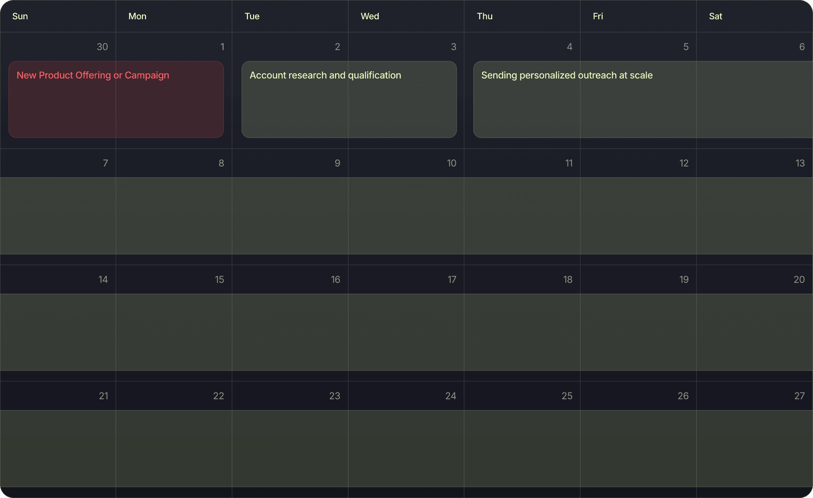Click the Sat column header
Viewport: 813px width, 498px height.
(x=715, y=16)
